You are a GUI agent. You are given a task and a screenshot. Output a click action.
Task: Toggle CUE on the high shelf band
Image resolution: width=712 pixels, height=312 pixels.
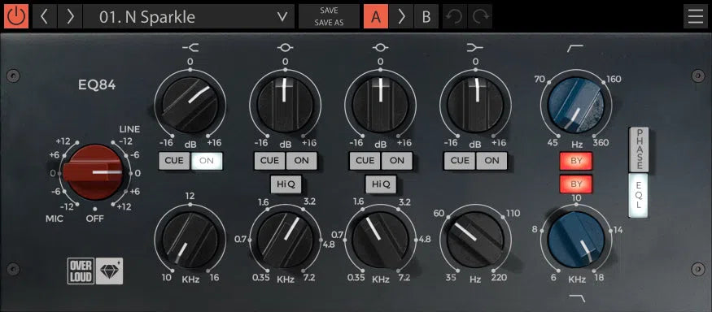[x=174, y=161]
